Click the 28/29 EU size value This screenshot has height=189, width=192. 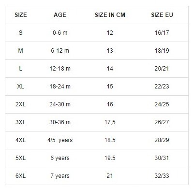(x=162, y=140)
